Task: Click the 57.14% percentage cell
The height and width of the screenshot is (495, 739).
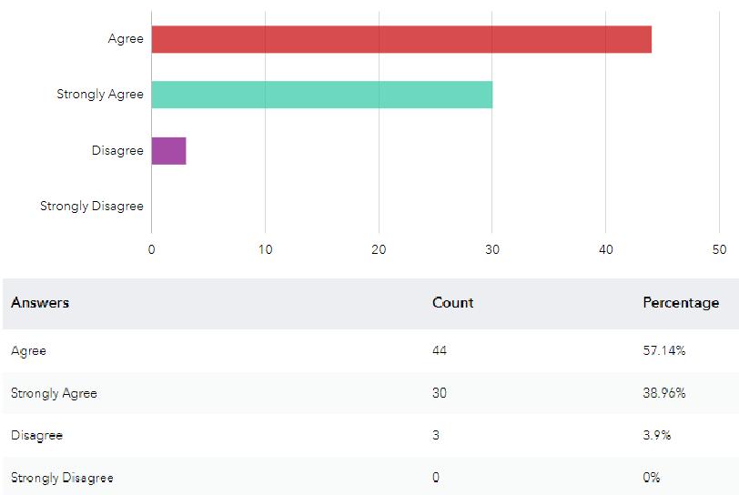Action: 663,350
